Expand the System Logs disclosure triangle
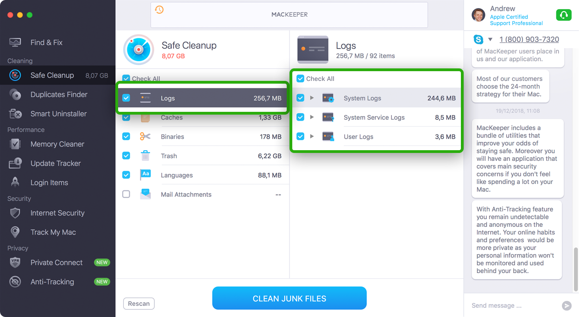Screen dimensions: 579x317 312,98
